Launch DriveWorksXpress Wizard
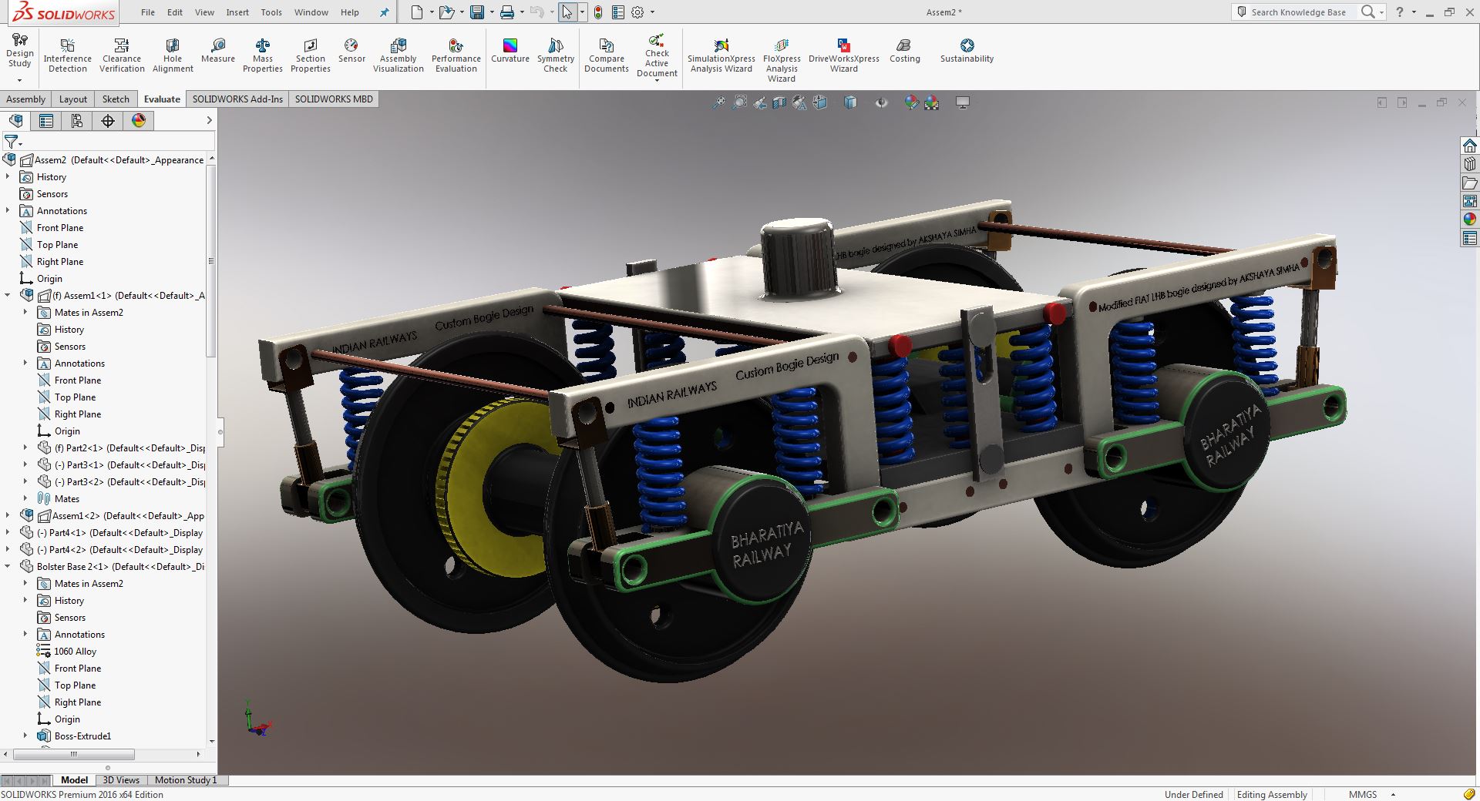 click(844, 55)
